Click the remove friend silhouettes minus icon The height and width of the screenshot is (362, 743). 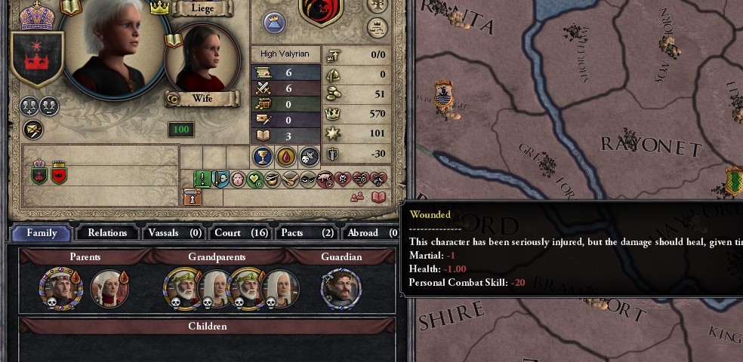[x=49, y=106]
